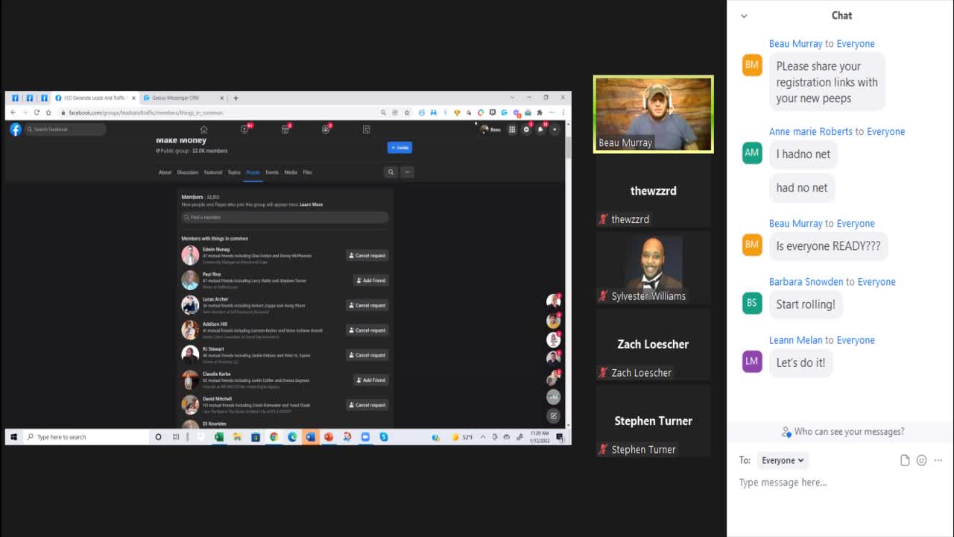Open Skype from the taskbar
The height and width of the screenshot is (537, 954).
384,437
